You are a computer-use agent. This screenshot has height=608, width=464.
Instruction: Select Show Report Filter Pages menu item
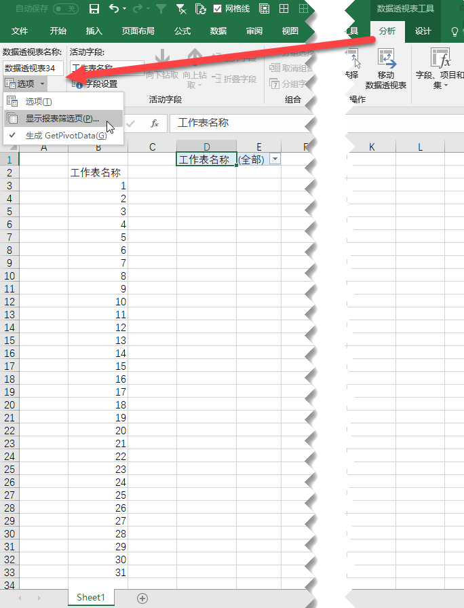coord(62,118)
